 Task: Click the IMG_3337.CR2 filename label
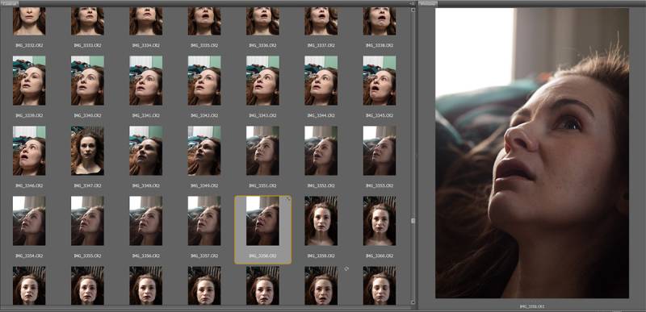[321, 46]
